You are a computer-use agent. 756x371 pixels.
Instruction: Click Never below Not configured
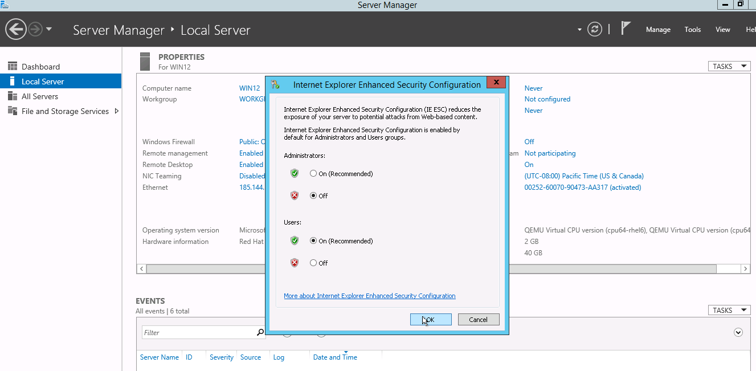(534, 111)
